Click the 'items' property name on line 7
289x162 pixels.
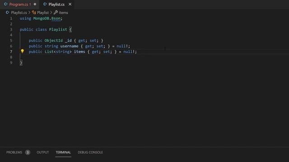click(79, 52)
